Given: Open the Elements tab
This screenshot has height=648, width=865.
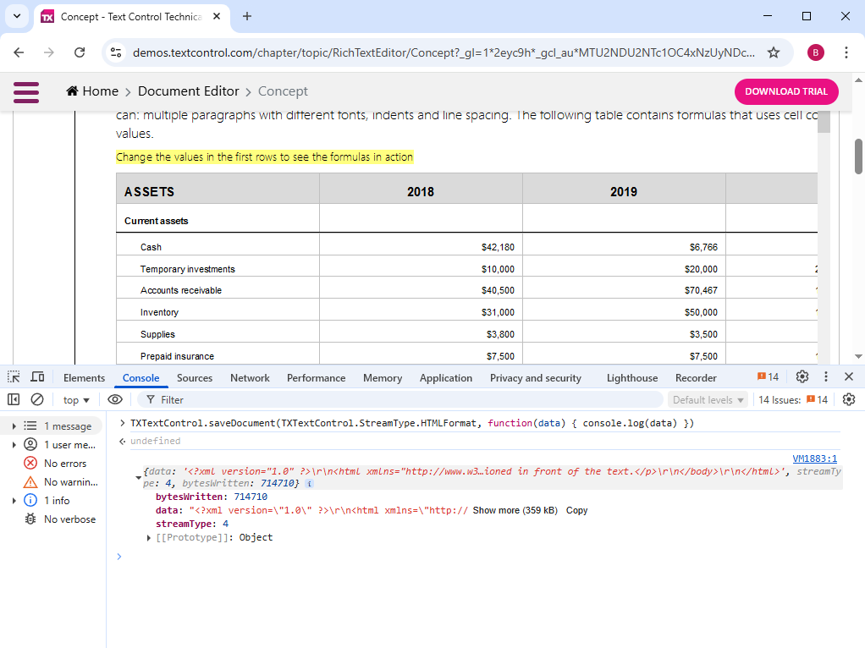Looking at the screenshot, I should tap(84, 378).
